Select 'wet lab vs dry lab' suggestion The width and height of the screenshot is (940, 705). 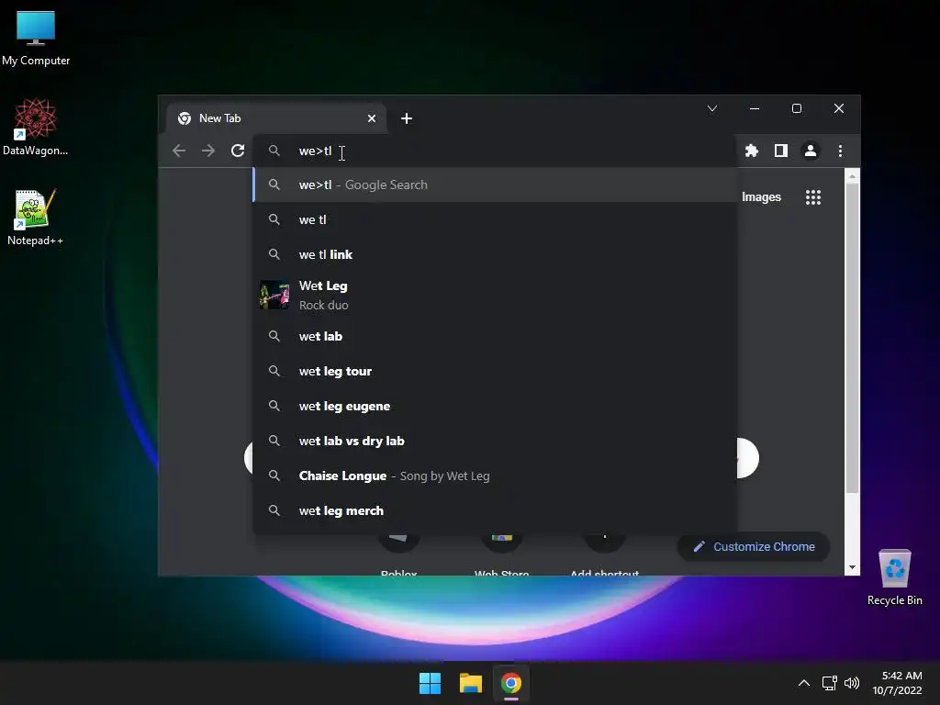coord(495,441)
